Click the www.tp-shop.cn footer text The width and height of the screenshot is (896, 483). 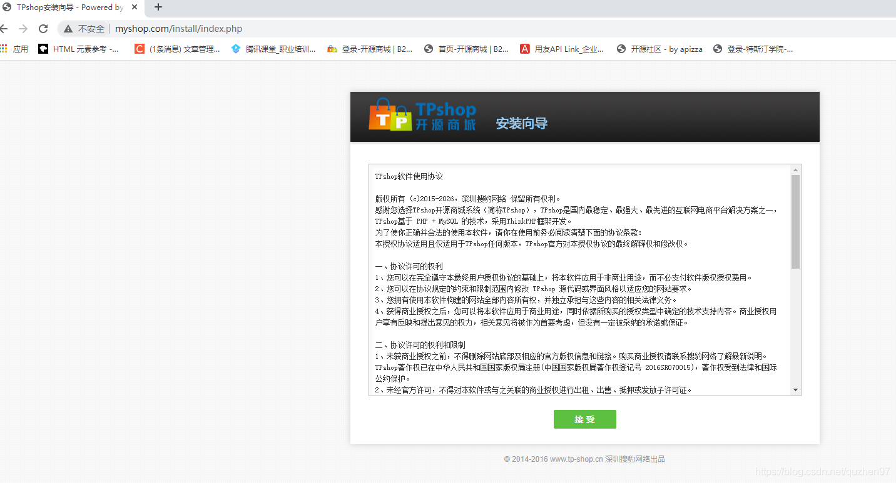[576, 459]
